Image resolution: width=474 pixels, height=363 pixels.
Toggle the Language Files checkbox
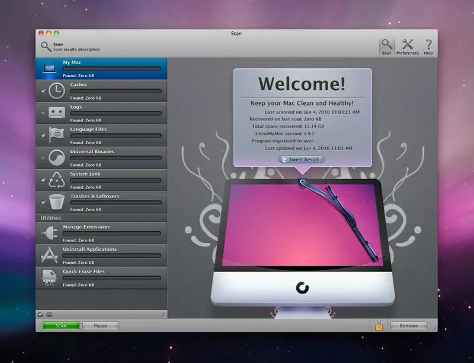[43, 135]
